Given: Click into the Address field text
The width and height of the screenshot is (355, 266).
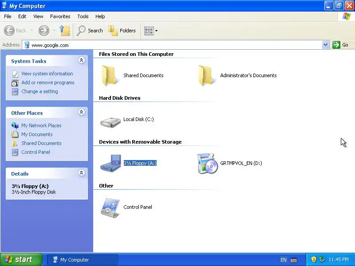Looking at the screenshot, I should (x=50, y=45).
